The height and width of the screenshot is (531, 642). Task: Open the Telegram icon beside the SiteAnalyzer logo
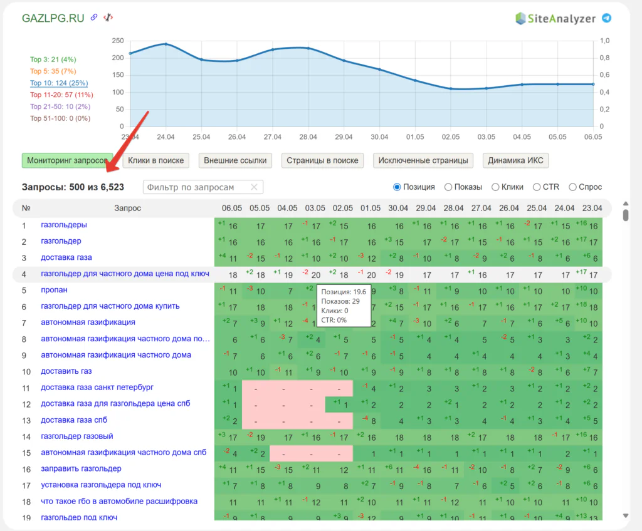606,18
